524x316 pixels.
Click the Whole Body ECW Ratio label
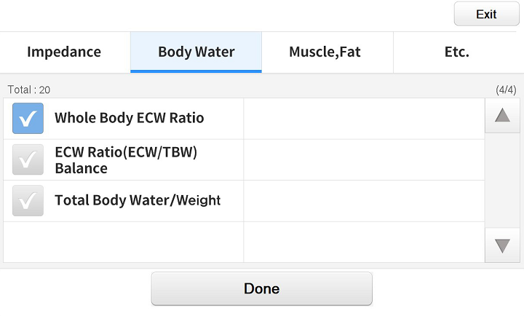click(129, 118)
